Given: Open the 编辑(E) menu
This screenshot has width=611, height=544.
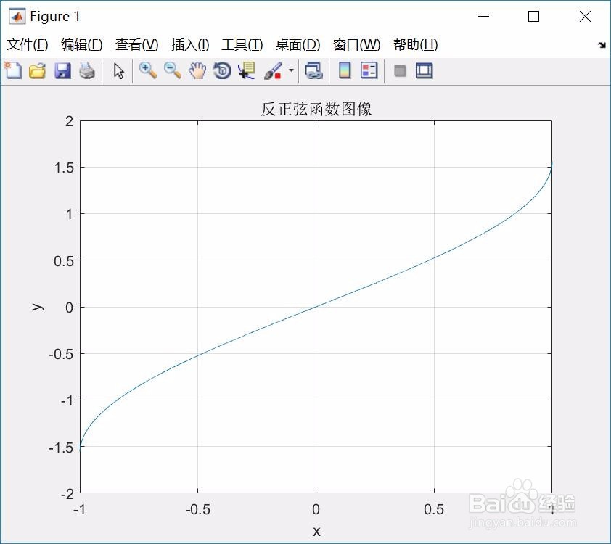Looking at the screenshot, I should (82, 45).
